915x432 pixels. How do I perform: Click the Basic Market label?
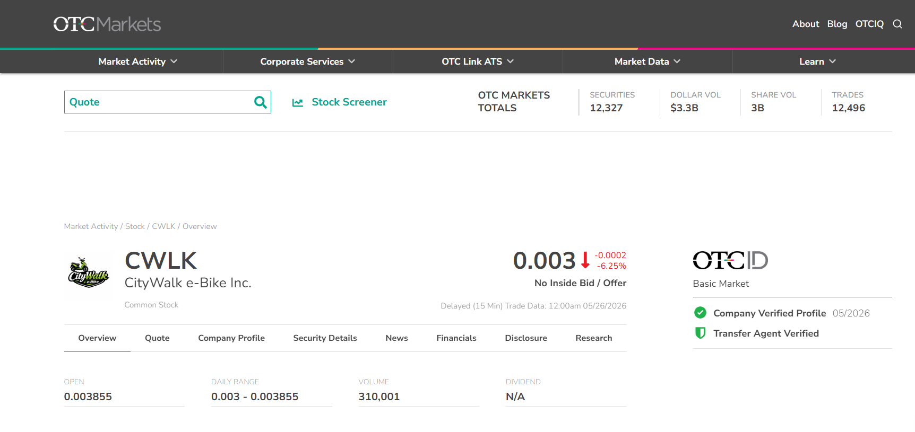coord(721,284)
